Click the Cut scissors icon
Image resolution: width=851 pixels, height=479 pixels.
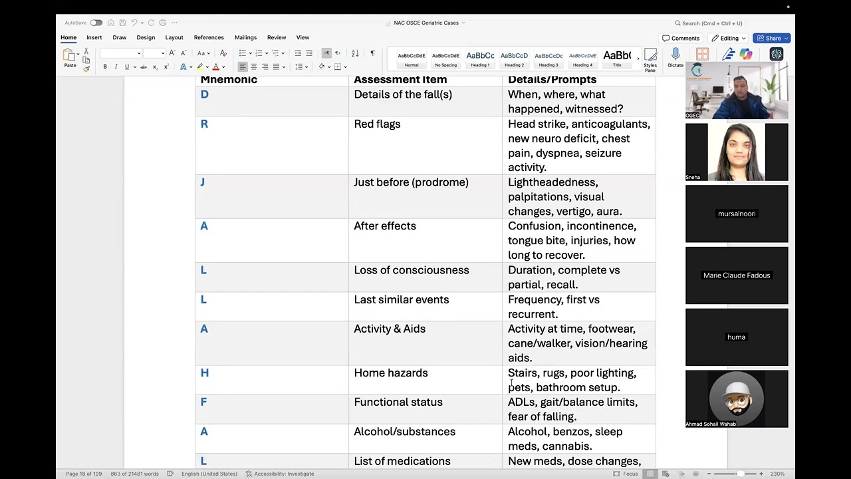(x=86, y=51)
